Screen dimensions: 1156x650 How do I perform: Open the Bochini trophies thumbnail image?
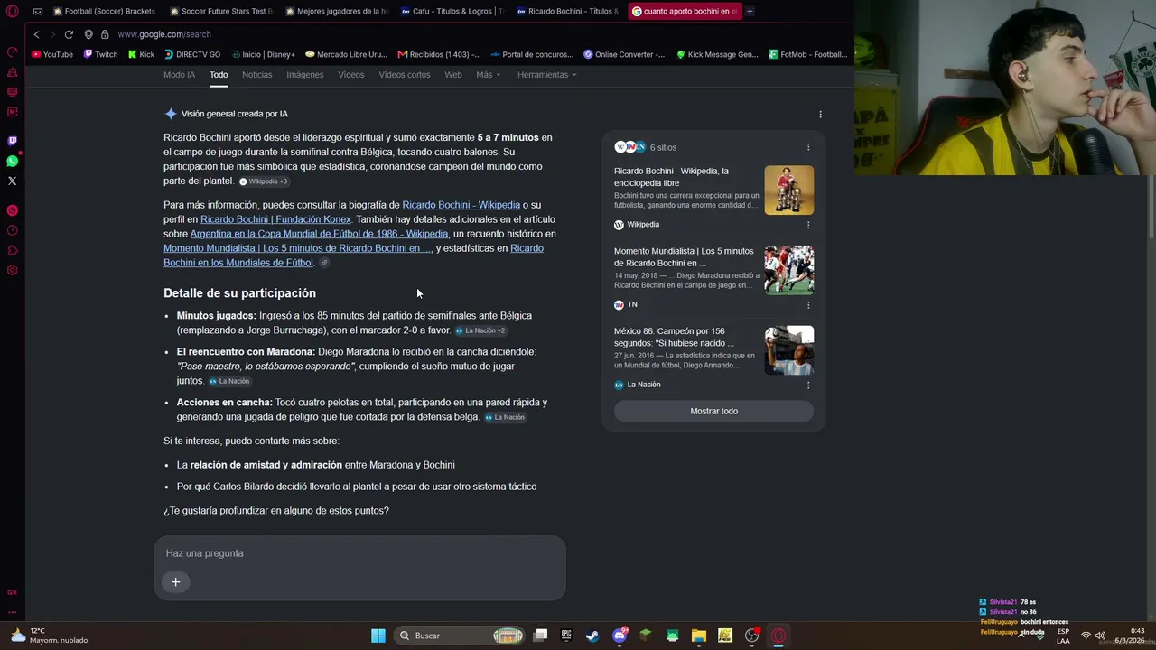789,190
